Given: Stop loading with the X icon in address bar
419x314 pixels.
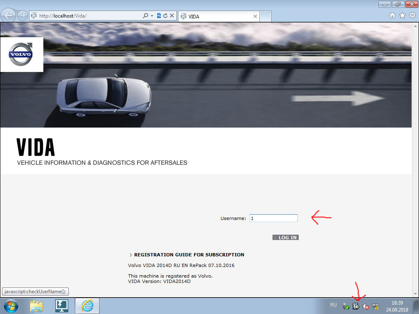Looking at the screenshot, I should [x=172, y=16].
